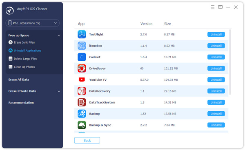
Task: Uninstall the YouTube TV app
Action: 216,79
